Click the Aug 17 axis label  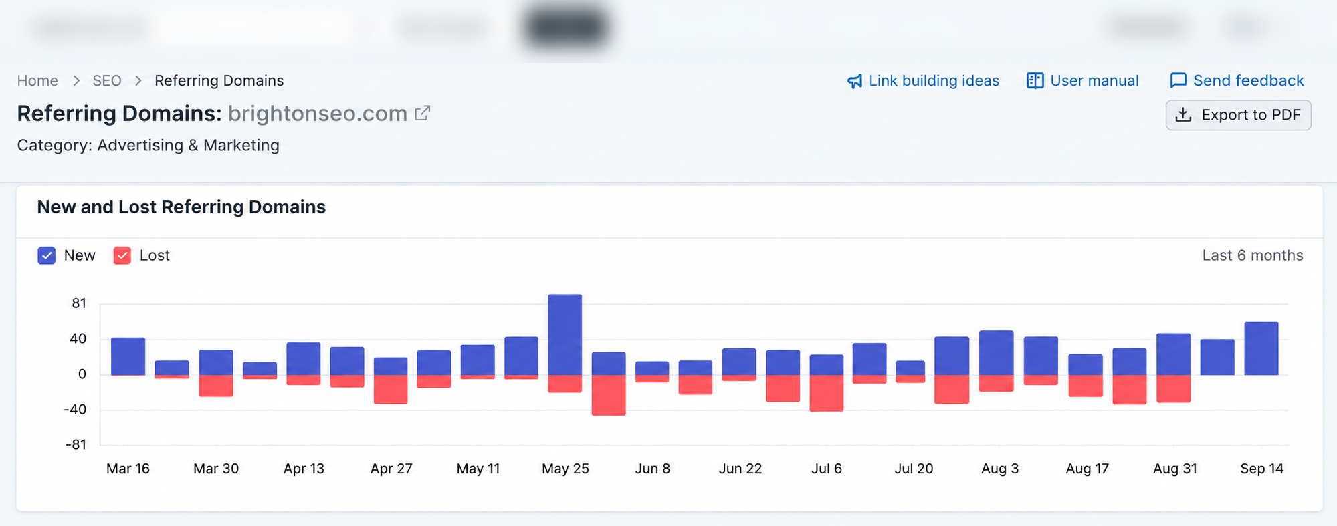coord(1088,469)
